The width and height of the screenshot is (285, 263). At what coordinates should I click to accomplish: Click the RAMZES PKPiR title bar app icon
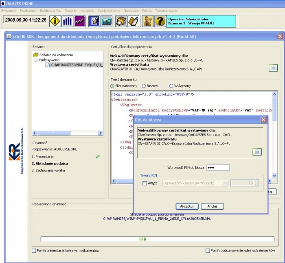(x=3, y=3)
